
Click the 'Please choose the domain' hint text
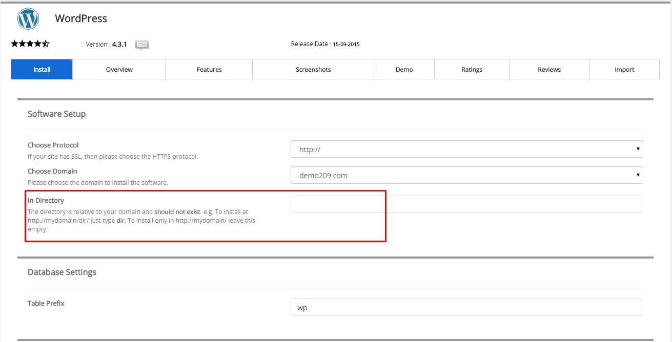point(98,182)
